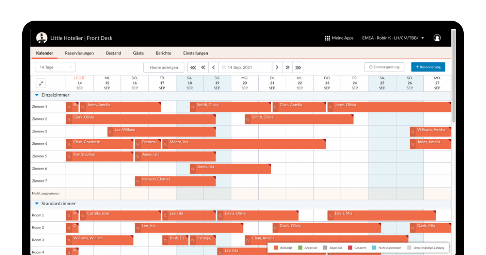Image resolution: width=486 pixels, height=255 pixels.
Task: Go back one day with single left arrow
Action: 213,68
